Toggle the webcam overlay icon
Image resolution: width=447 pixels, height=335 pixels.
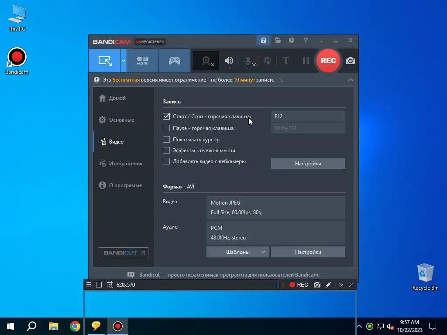pyautogui.click(x=206, y=61)
